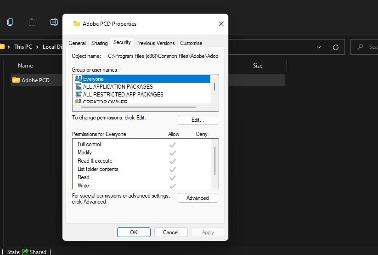Click the ALL APPLICATION PACKAGES icon
The width and height of the screenshot is (378, 255).
[78, 87]
